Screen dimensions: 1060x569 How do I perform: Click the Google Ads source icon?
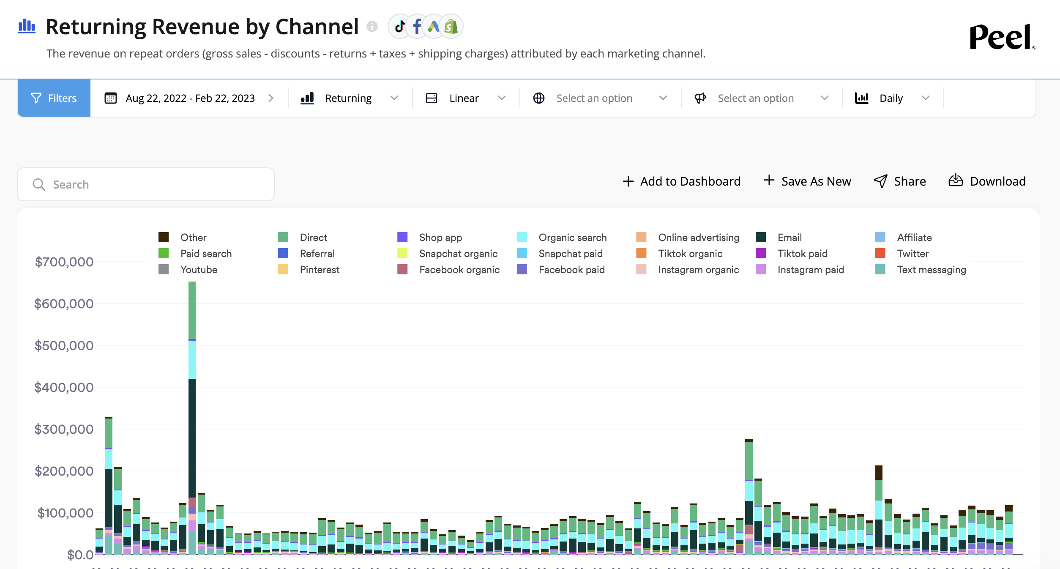pos(434,27)
